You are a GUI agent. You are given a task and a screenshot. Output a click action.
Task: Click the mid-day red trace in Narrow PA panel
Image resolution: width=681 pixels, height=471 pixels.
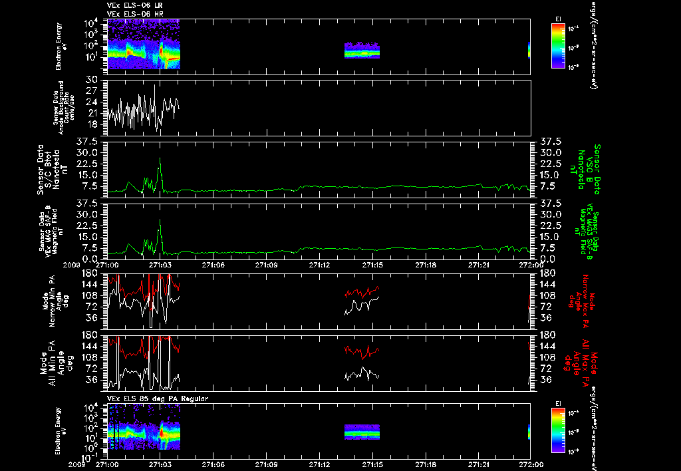click(x=362, y=291)
